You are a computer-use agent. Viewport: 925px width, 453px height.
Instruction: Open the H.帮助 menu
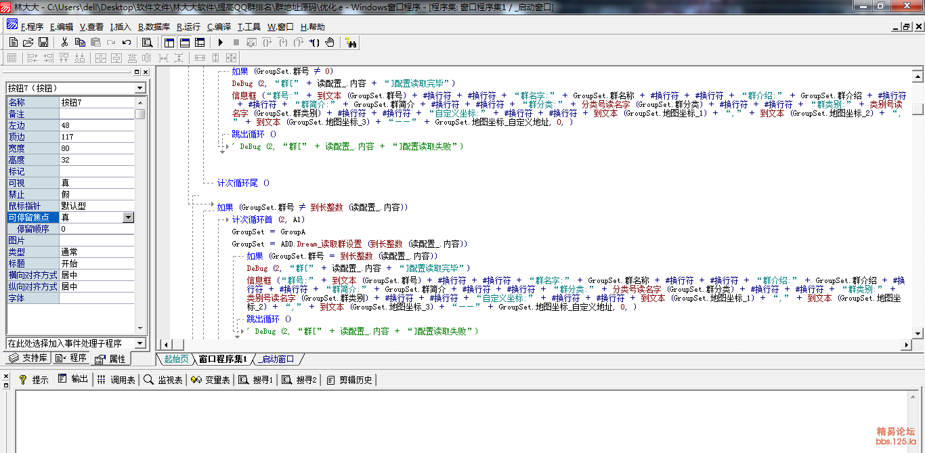[x=312, y=27]
